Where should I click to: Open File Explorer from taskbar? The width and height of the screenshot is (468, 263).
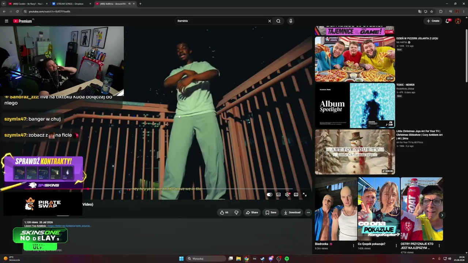238,259
